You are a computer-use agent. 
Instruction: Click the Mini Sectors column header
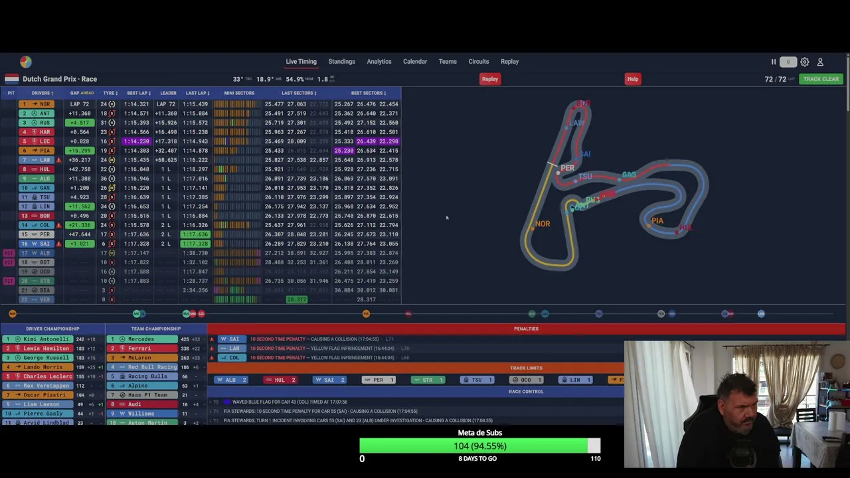click(x=239, y=93)
